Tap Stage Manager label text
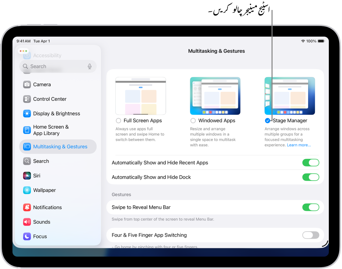Image resolution: width=342 pixels, height=269 pixels. pos(290,121)
